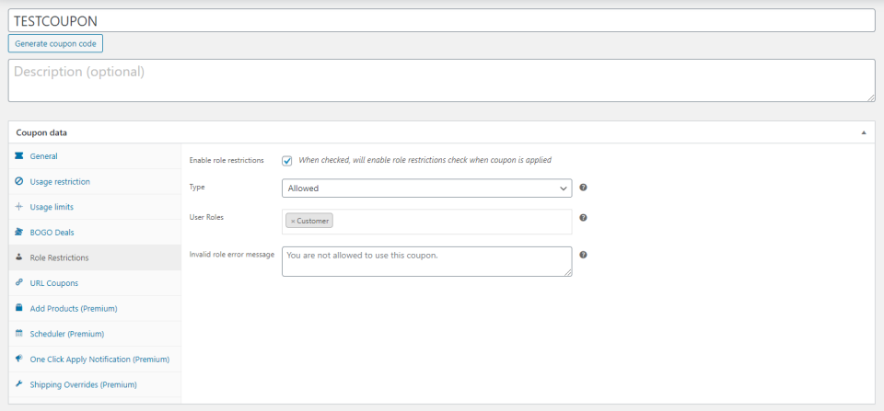Click the Usage limits plus icon
This screenshot has height=411, width=884.
(x=19, y=207)
